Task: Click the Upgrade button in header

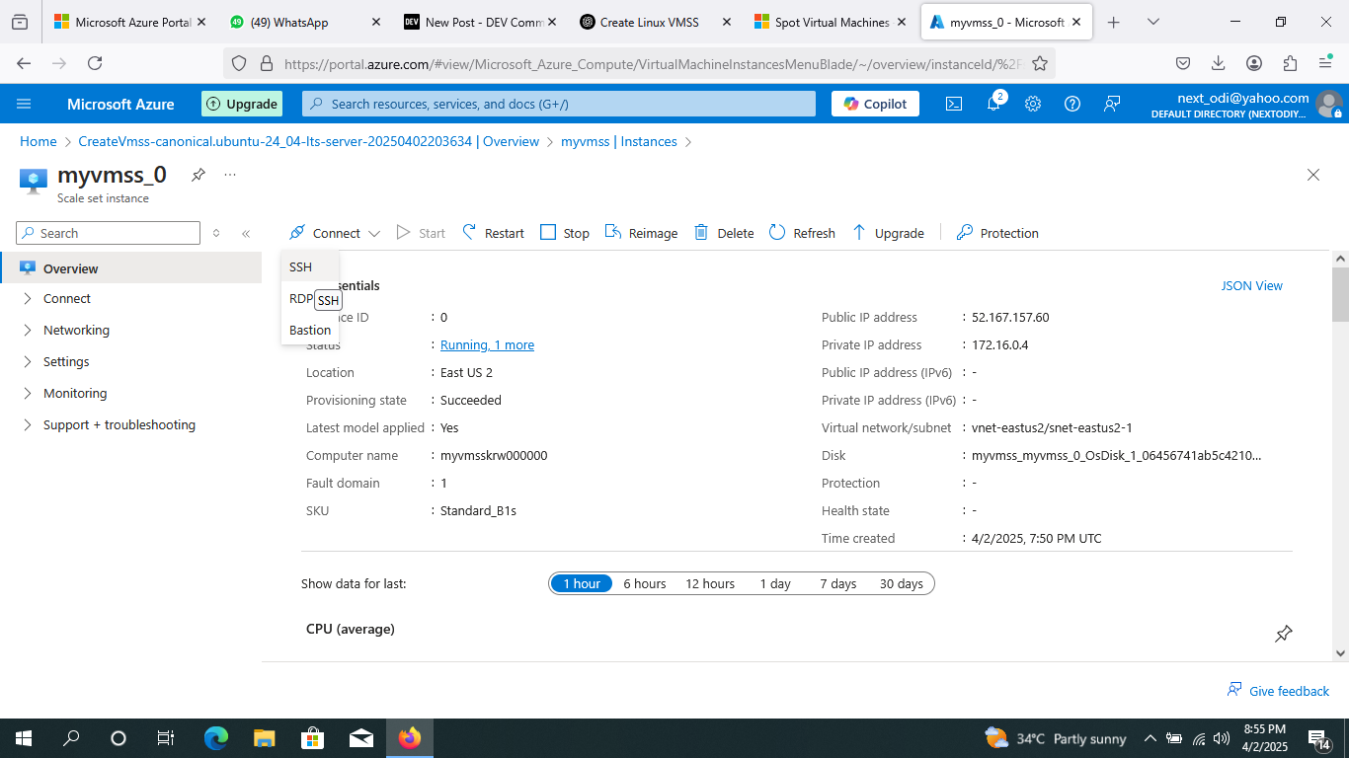Action: tap(242, 104)
